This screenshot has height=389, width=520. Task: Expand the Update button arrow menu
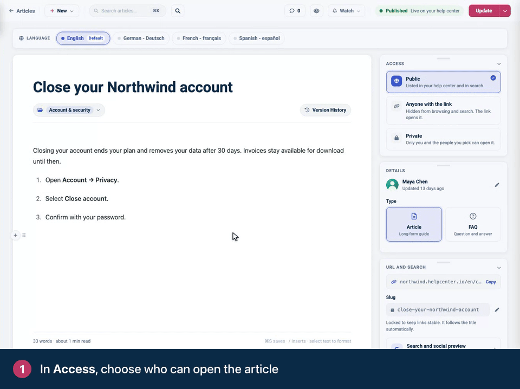pos(505,11)
